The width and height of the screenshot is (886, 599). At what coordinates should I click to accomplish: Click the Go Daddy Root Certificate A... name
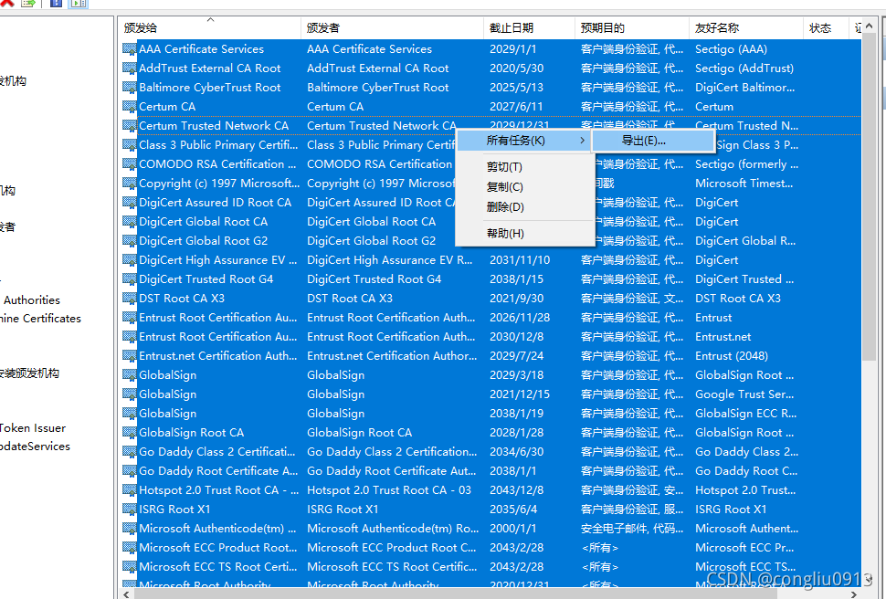point(218,471)
